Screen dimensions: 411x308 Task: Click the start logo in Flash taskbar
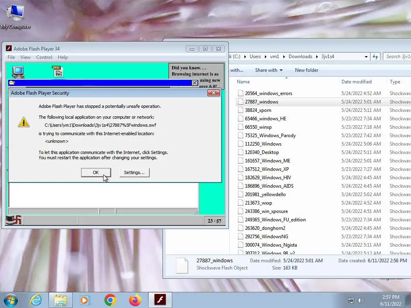pos(14,220)
